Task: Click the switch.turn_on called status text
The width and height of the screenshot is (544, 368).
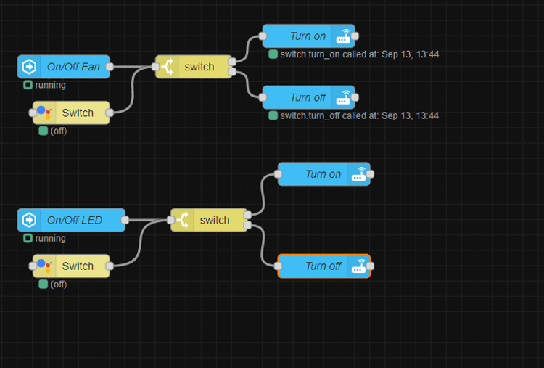Action: (x=359, y=54)
